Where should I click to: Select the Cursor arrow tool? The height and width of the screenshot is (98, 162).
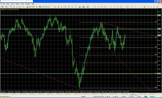coord(128,7)
